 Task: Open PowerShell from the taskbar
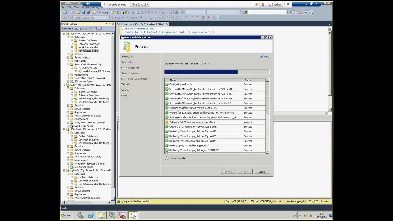point(91,215)
